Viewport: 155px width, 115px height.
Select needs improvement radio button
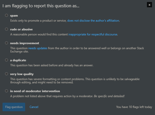[x=7, y=43]
